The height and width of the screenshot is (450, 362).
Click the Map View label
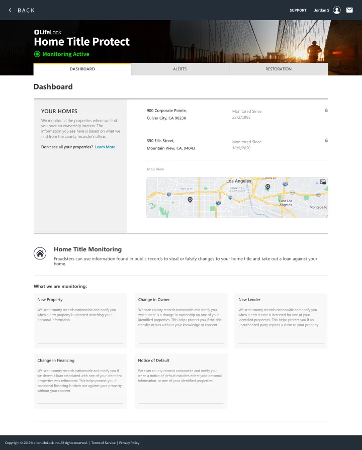click(155, 169)
